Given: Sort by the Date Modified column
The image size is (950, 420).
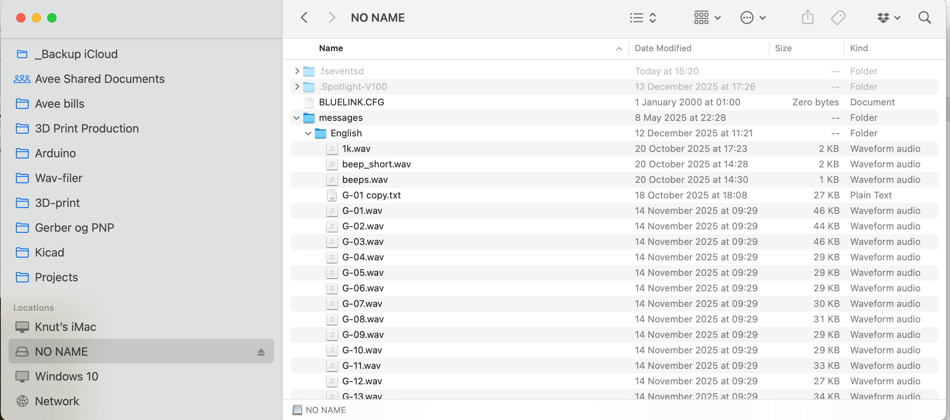Looking at the screenshot, I should click(663, 48).
